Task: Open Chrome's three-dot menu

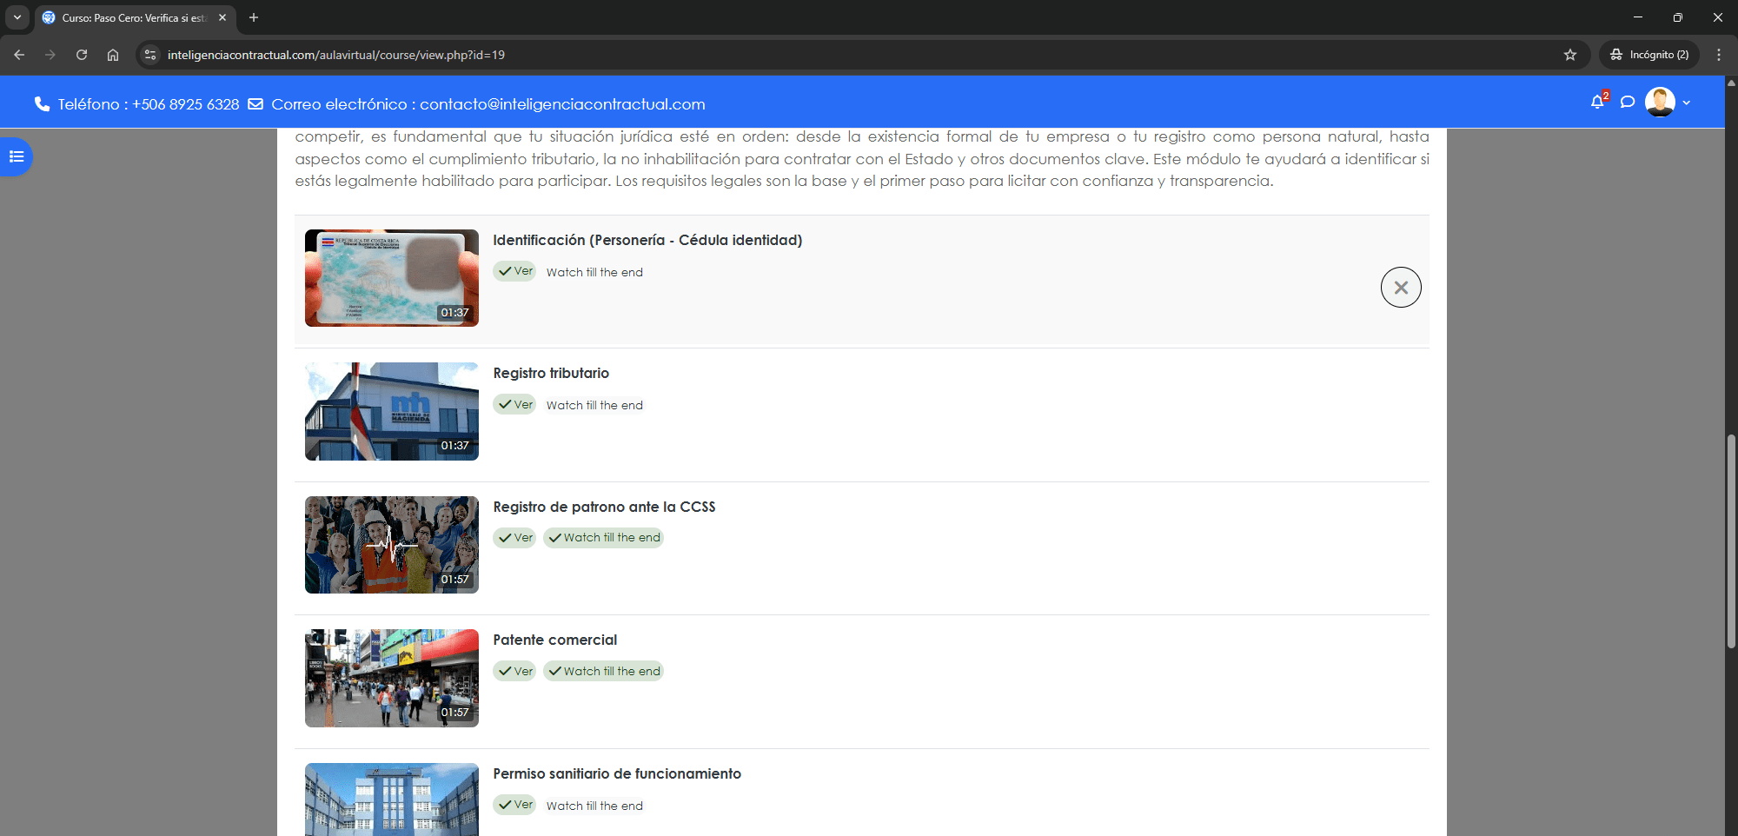Action: click(x=1718, y=55)
